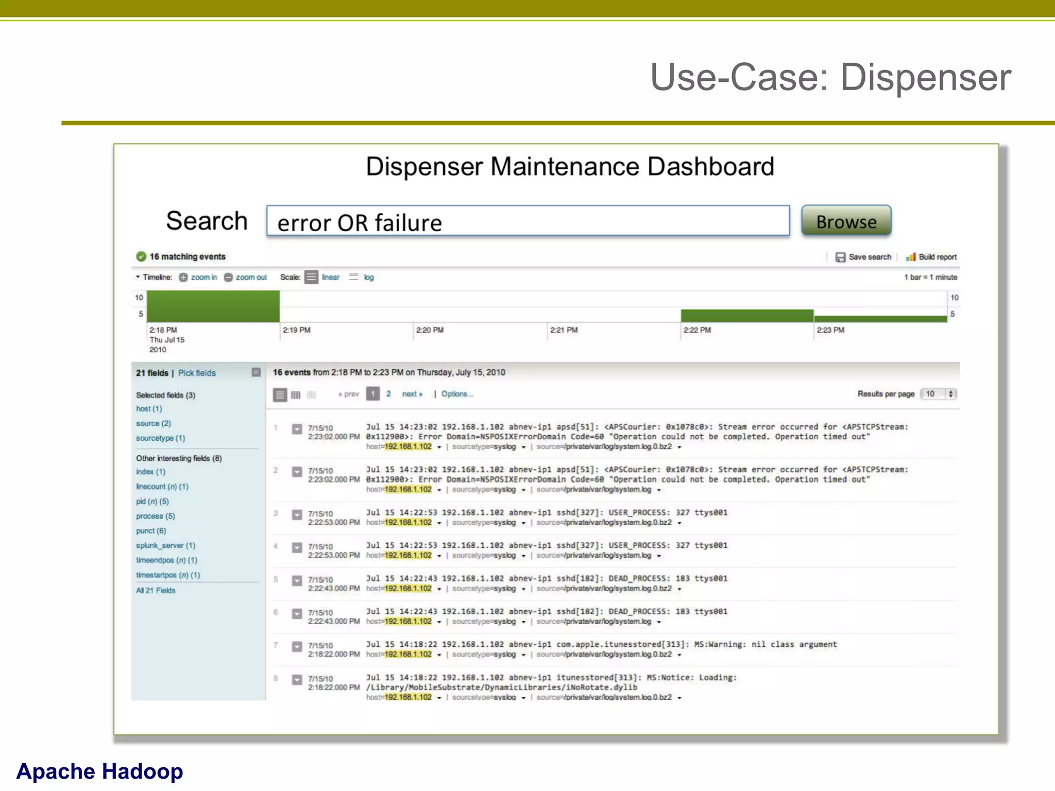1055x791 pixels.
Task: Switch to table view icon
Action: click(x=296, y=395)
